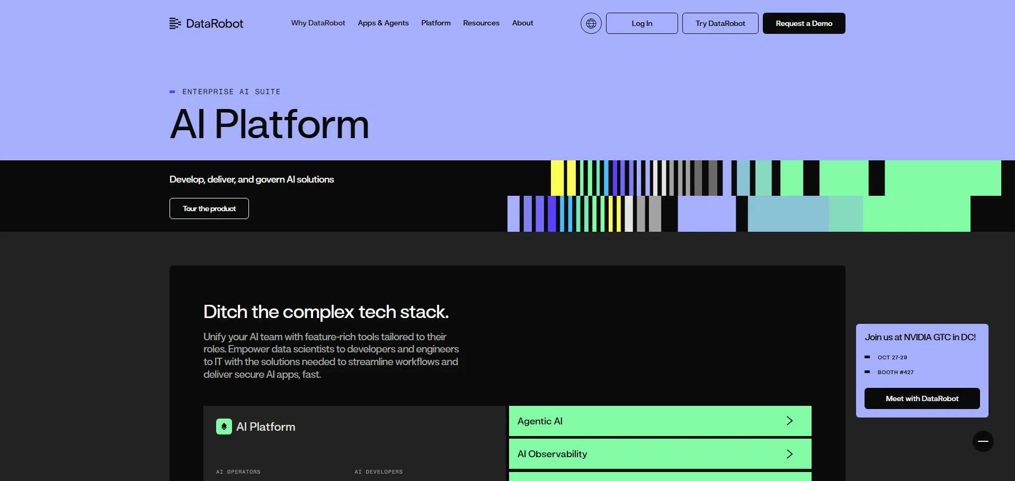
Task: Click the DataRobot logo icon
Action: tap(175, 23)
